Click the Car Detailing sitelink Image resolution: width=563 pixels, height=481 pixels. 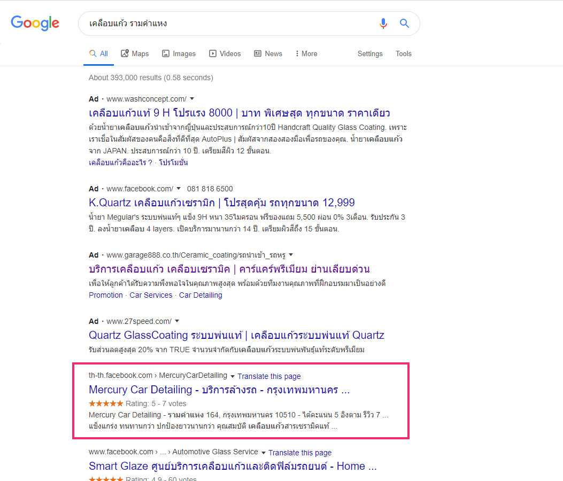[200, 295]
